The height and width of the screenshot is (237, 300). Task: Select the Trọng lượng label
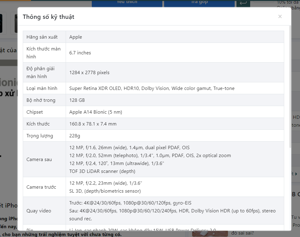point(40,136)
